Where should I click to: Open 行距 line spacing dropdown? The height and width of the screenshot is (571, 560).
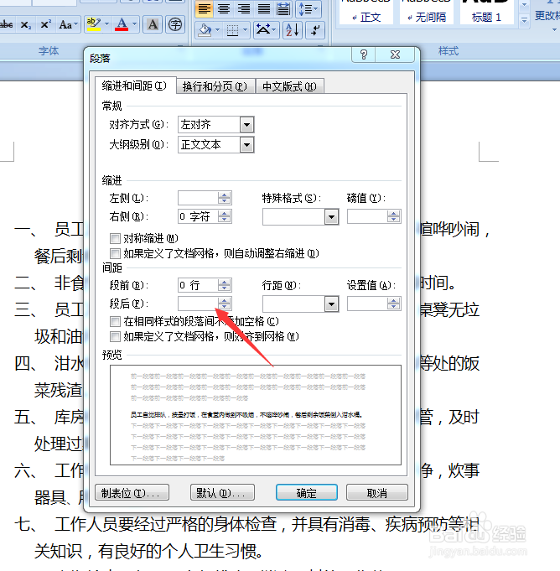331,304
